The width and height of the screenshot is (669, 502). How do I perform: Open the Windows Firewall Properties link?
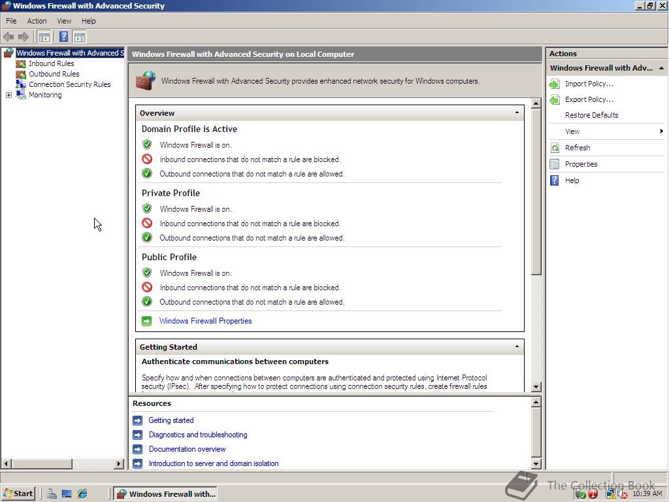coord(205,321)
